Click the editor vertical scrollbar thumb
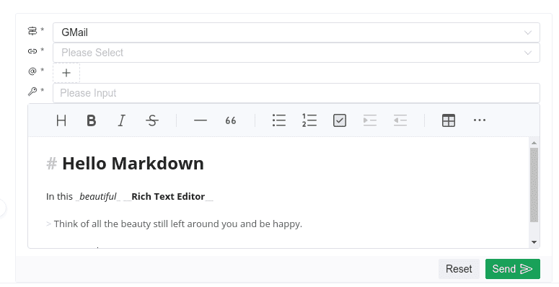 pyautogui.click(x=534, y=185)
